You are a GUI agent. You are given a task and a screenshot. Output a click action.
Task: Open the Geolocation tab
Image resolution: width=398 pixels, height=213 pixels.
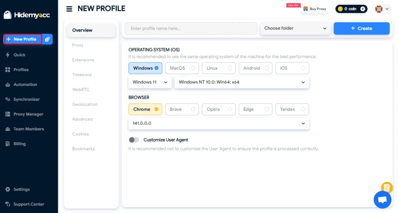click(85, 105)
